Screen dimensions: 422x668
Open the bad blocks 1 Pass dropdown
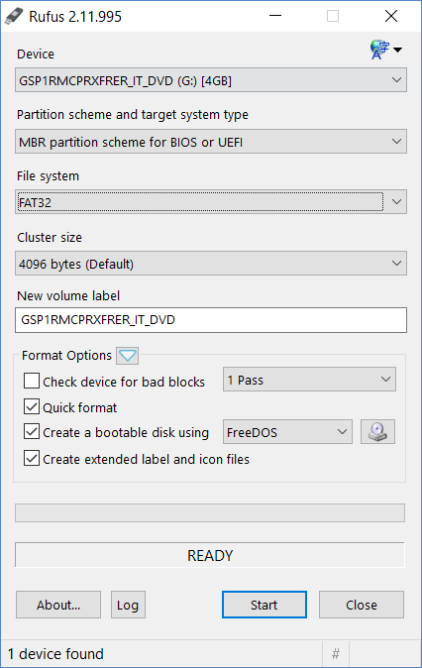(309, 380)
